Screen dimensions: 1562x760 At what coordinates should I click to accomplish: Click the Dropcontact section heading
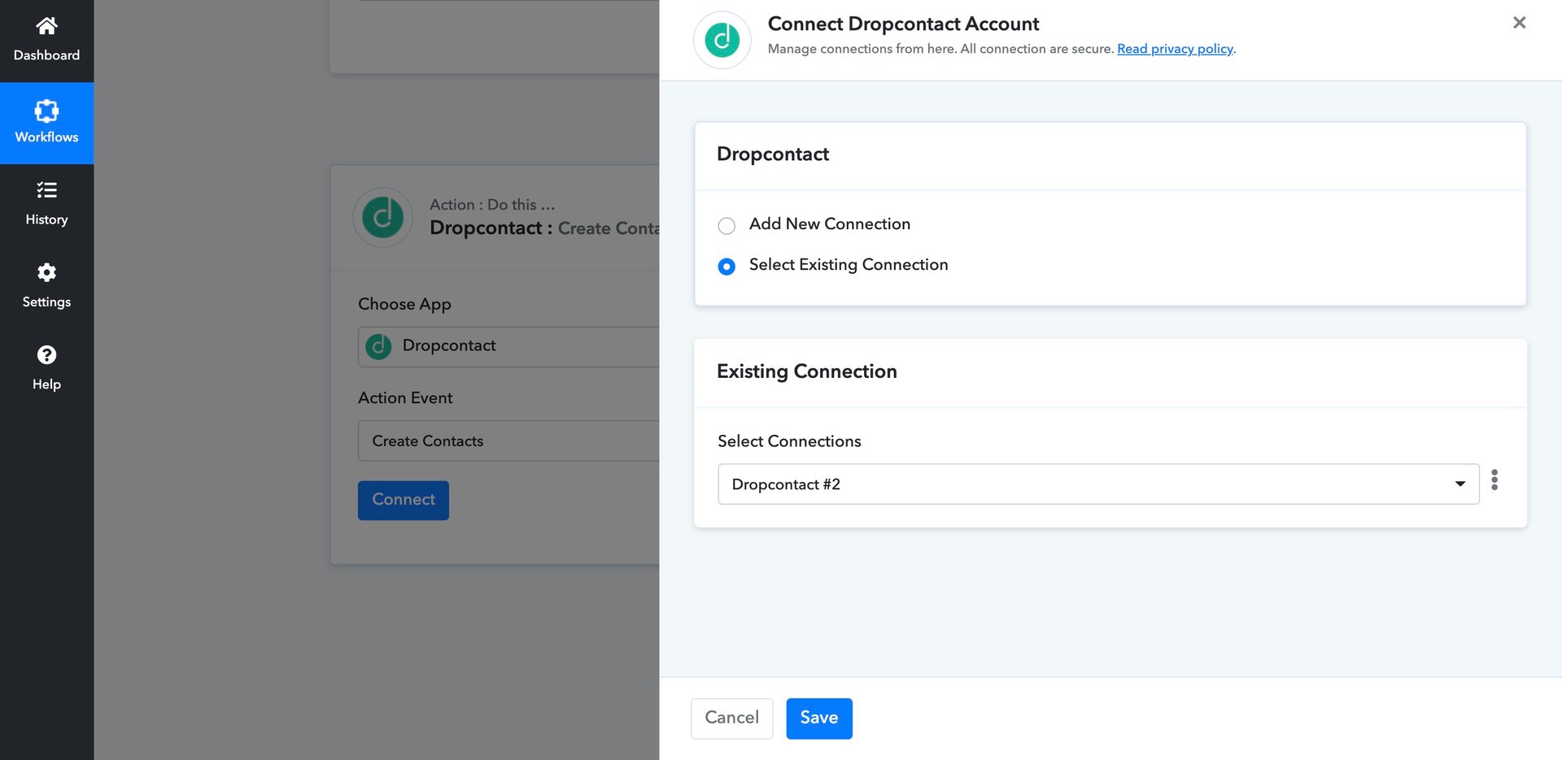click(x=773, y=154)
